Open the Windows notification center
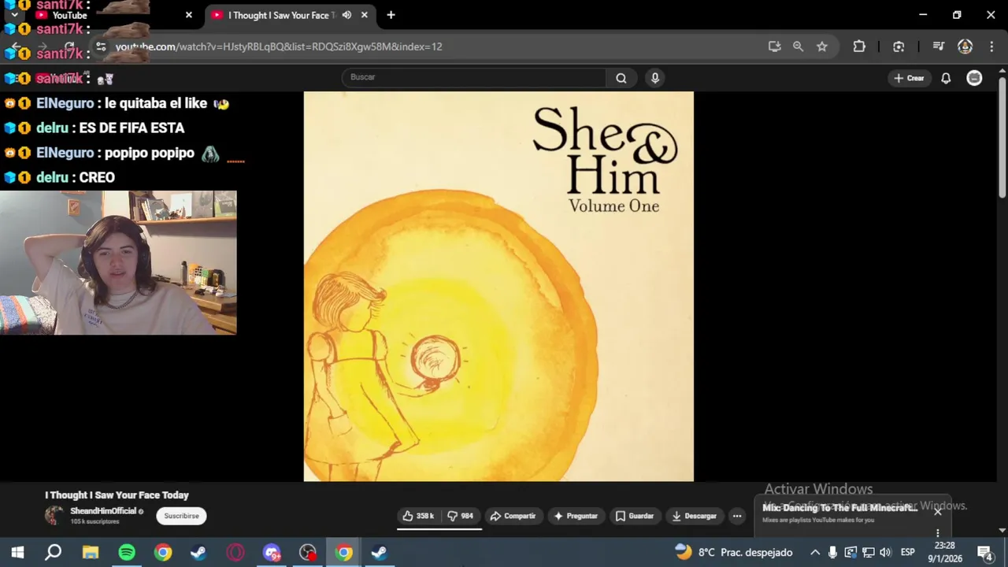1008x567 pixels. (x=984, y=552)
